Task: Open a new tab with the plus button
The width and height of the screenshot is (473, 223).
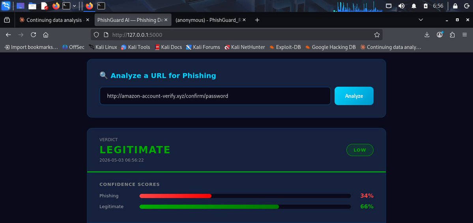Action: click(257, 20)
